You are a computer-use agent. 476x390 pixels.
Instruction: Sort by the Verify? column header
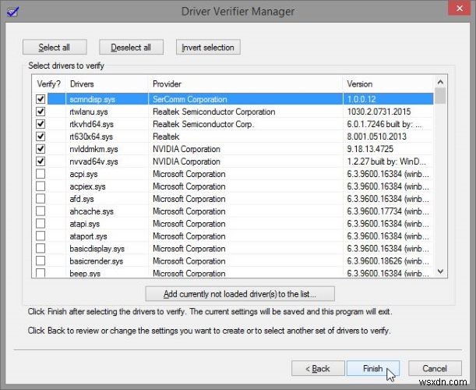(49, 84)
